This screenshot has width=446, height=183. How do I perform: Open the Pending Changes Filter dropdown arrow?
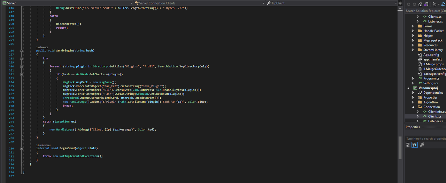tap(439, 5)
